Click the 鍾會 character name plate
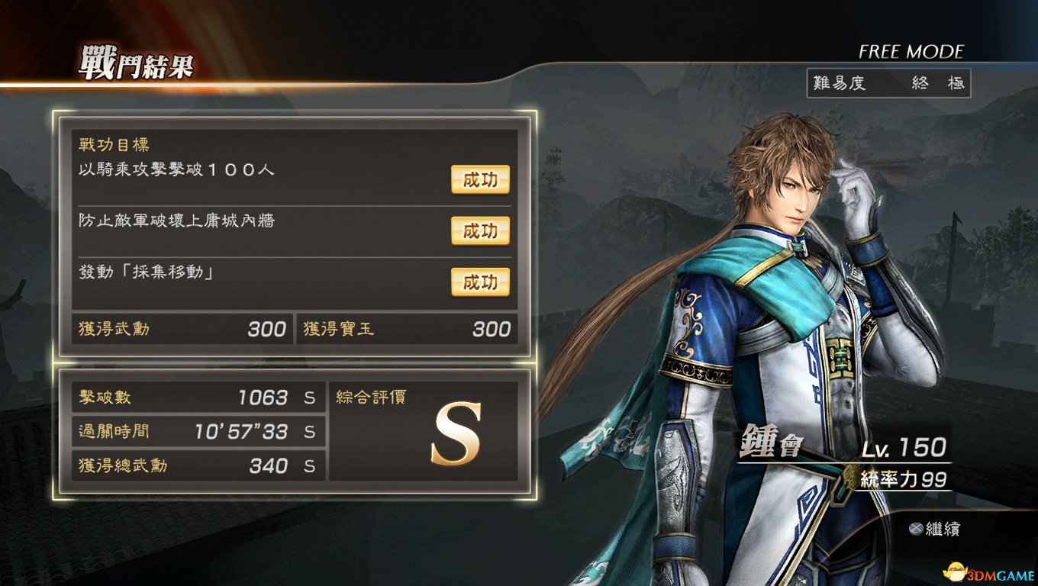The height and width of the screenshot is (586, 1038). [769, 444]
